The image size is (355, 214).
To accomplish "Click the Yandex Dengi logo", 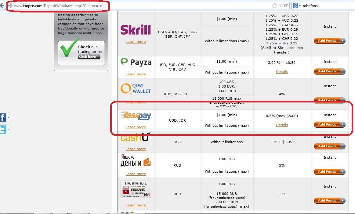I will [136, 160].
